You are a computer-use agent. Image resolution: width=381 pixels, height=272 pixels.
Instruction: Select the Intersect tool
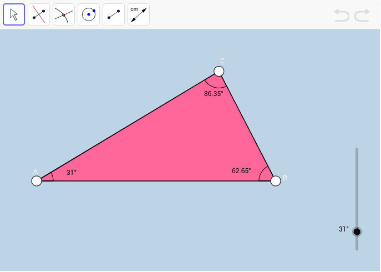(64, 14)
